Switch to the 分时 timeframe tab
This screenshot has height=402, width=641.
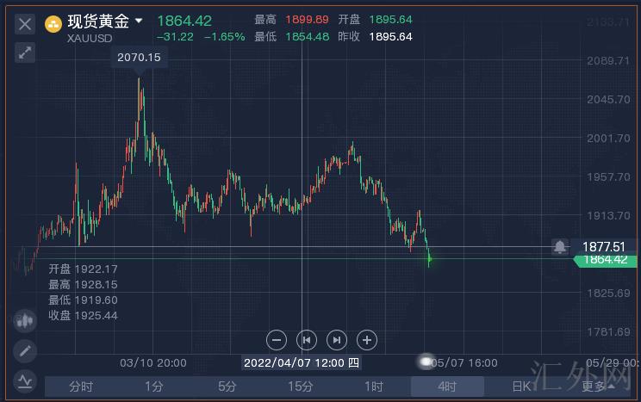[81, 387]
